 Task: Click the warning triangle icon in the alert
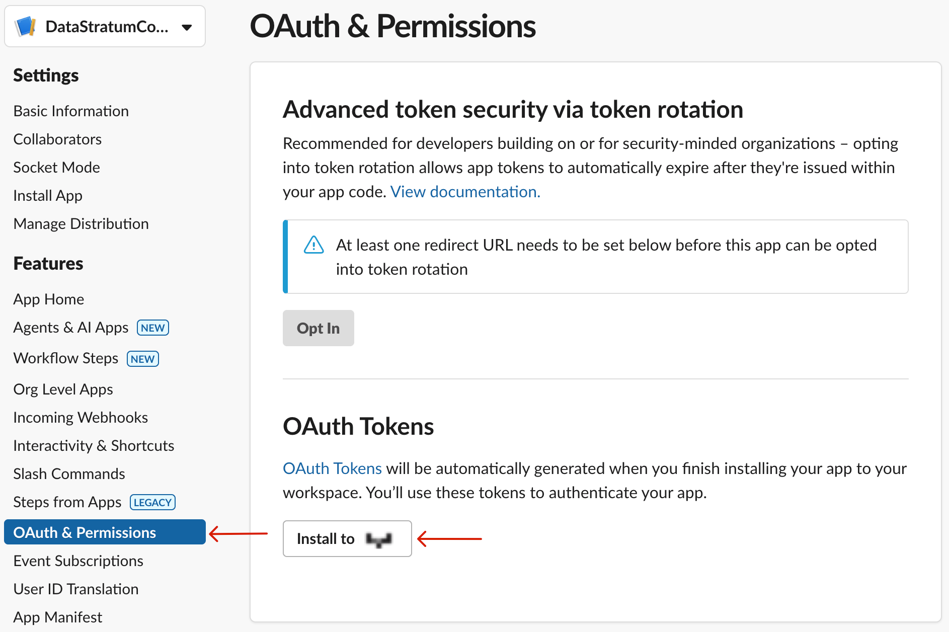313,245
